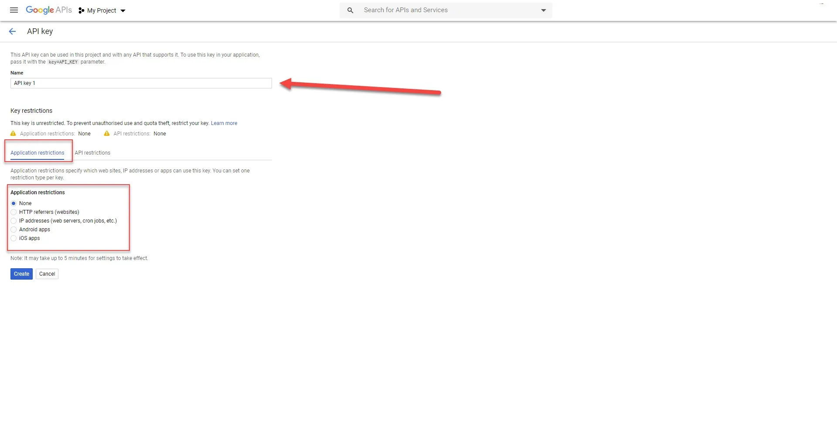This screenshot has width=837, height=422.
Task: Select the Android apps restriction
Action: [14, 230]
